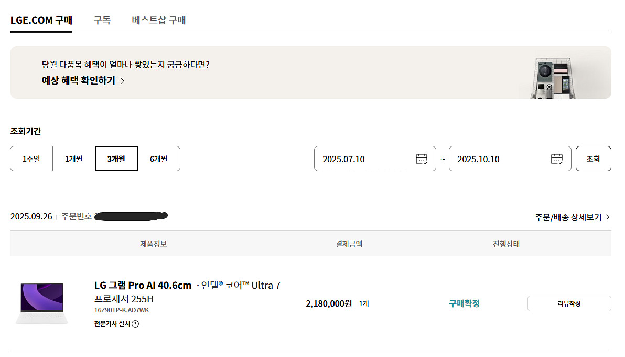Click the 리뷰작성 button

(569, 303)
